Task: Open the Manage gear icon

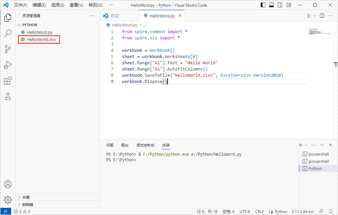Action: (x=8, y=200)
